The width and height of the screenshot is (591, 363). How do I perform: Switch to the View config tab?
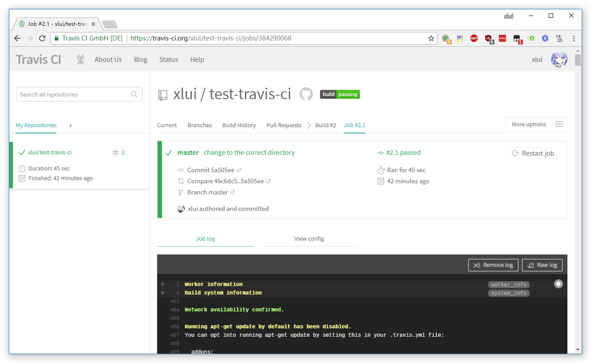[x=309, y=239]
